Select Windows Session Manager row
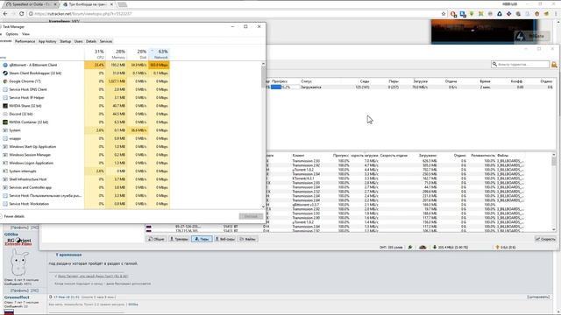Image resolution: width=561 pixels, height=315 pixels. tap(85, 155)
